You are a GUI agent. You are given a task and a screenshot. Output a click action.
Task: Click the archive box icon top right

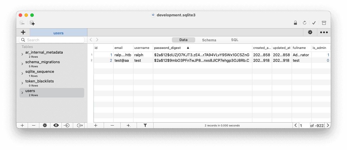click(324, 23)
